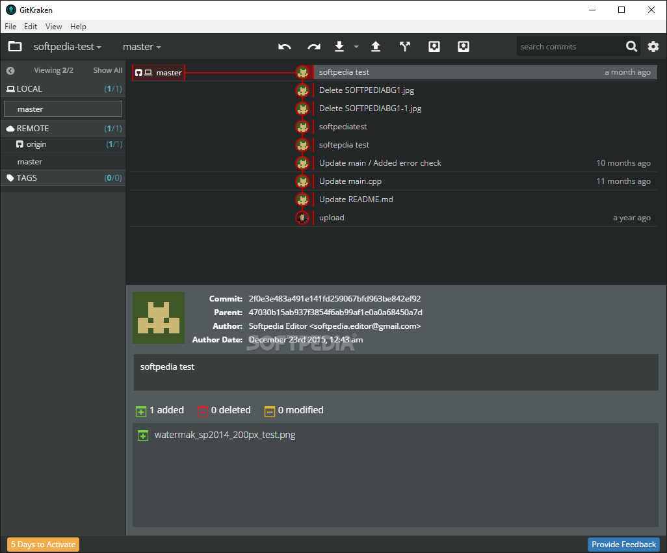Viewport: 667px width, 553px height.
Task: Expand the origin remote entry
Action: pos(63,144)
